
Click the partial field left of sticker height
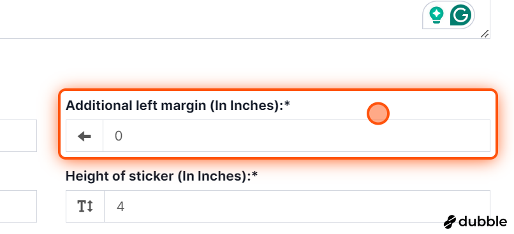tap(18, 207)
